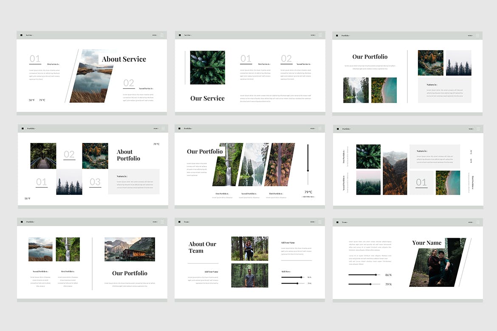Image resolution: width=497 pixels, height=331 pixels.
Task: Click the 86% skill slider on Your Name slide
Action: tap(363, 275)
